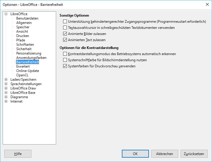Image resolution: width=212 pixels, height=162 pixels.
Task: Reset changes with Zurücksetzen
Action: coord(194,154)
